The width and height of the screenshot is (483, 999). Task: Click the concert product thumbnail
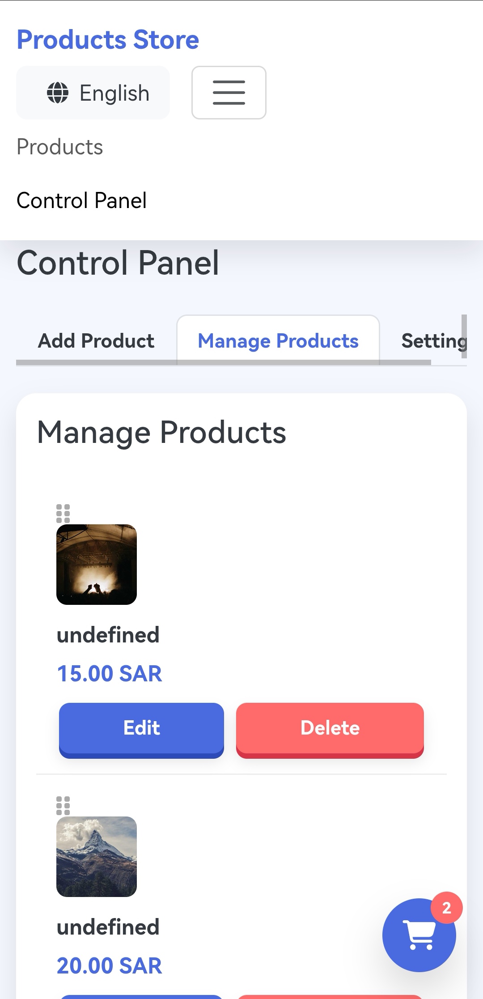coord(97,565)
